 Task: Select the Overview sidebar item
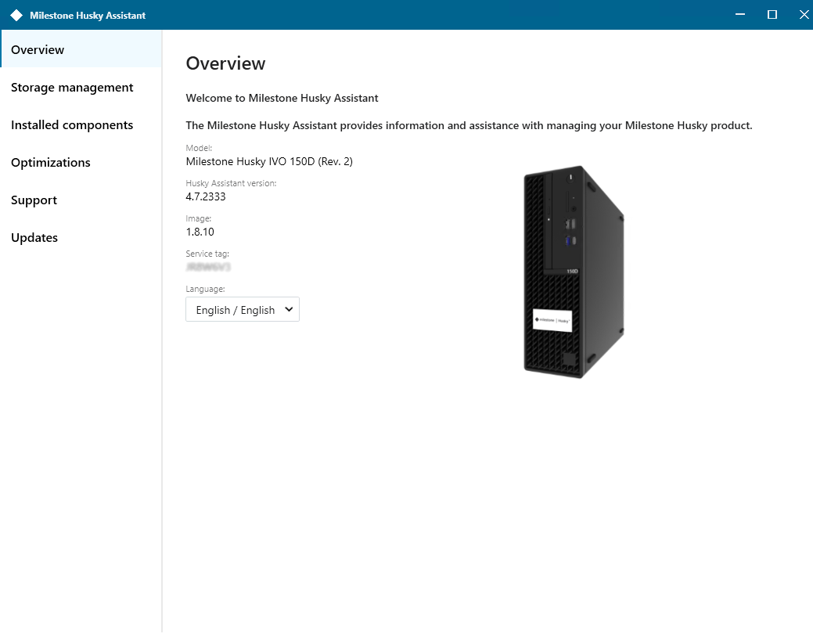click(x=38, y=49)
